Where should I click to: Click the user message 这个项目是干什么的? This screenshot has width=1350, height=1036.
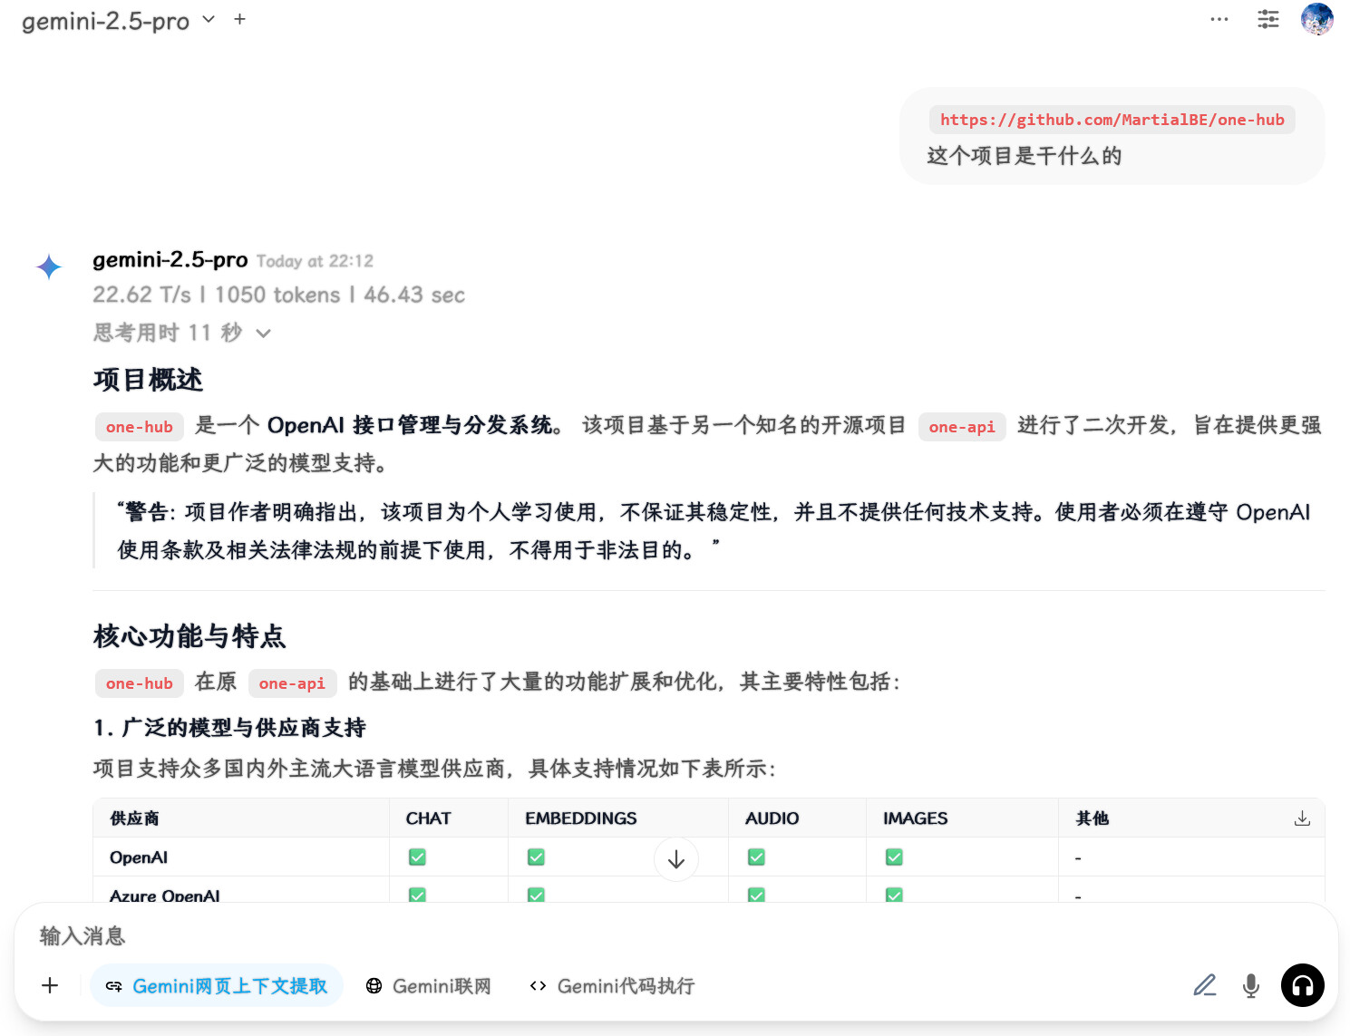(1025, 156)
